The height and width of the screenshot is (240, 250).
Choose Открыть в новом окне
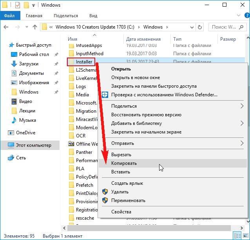[136, 78]
